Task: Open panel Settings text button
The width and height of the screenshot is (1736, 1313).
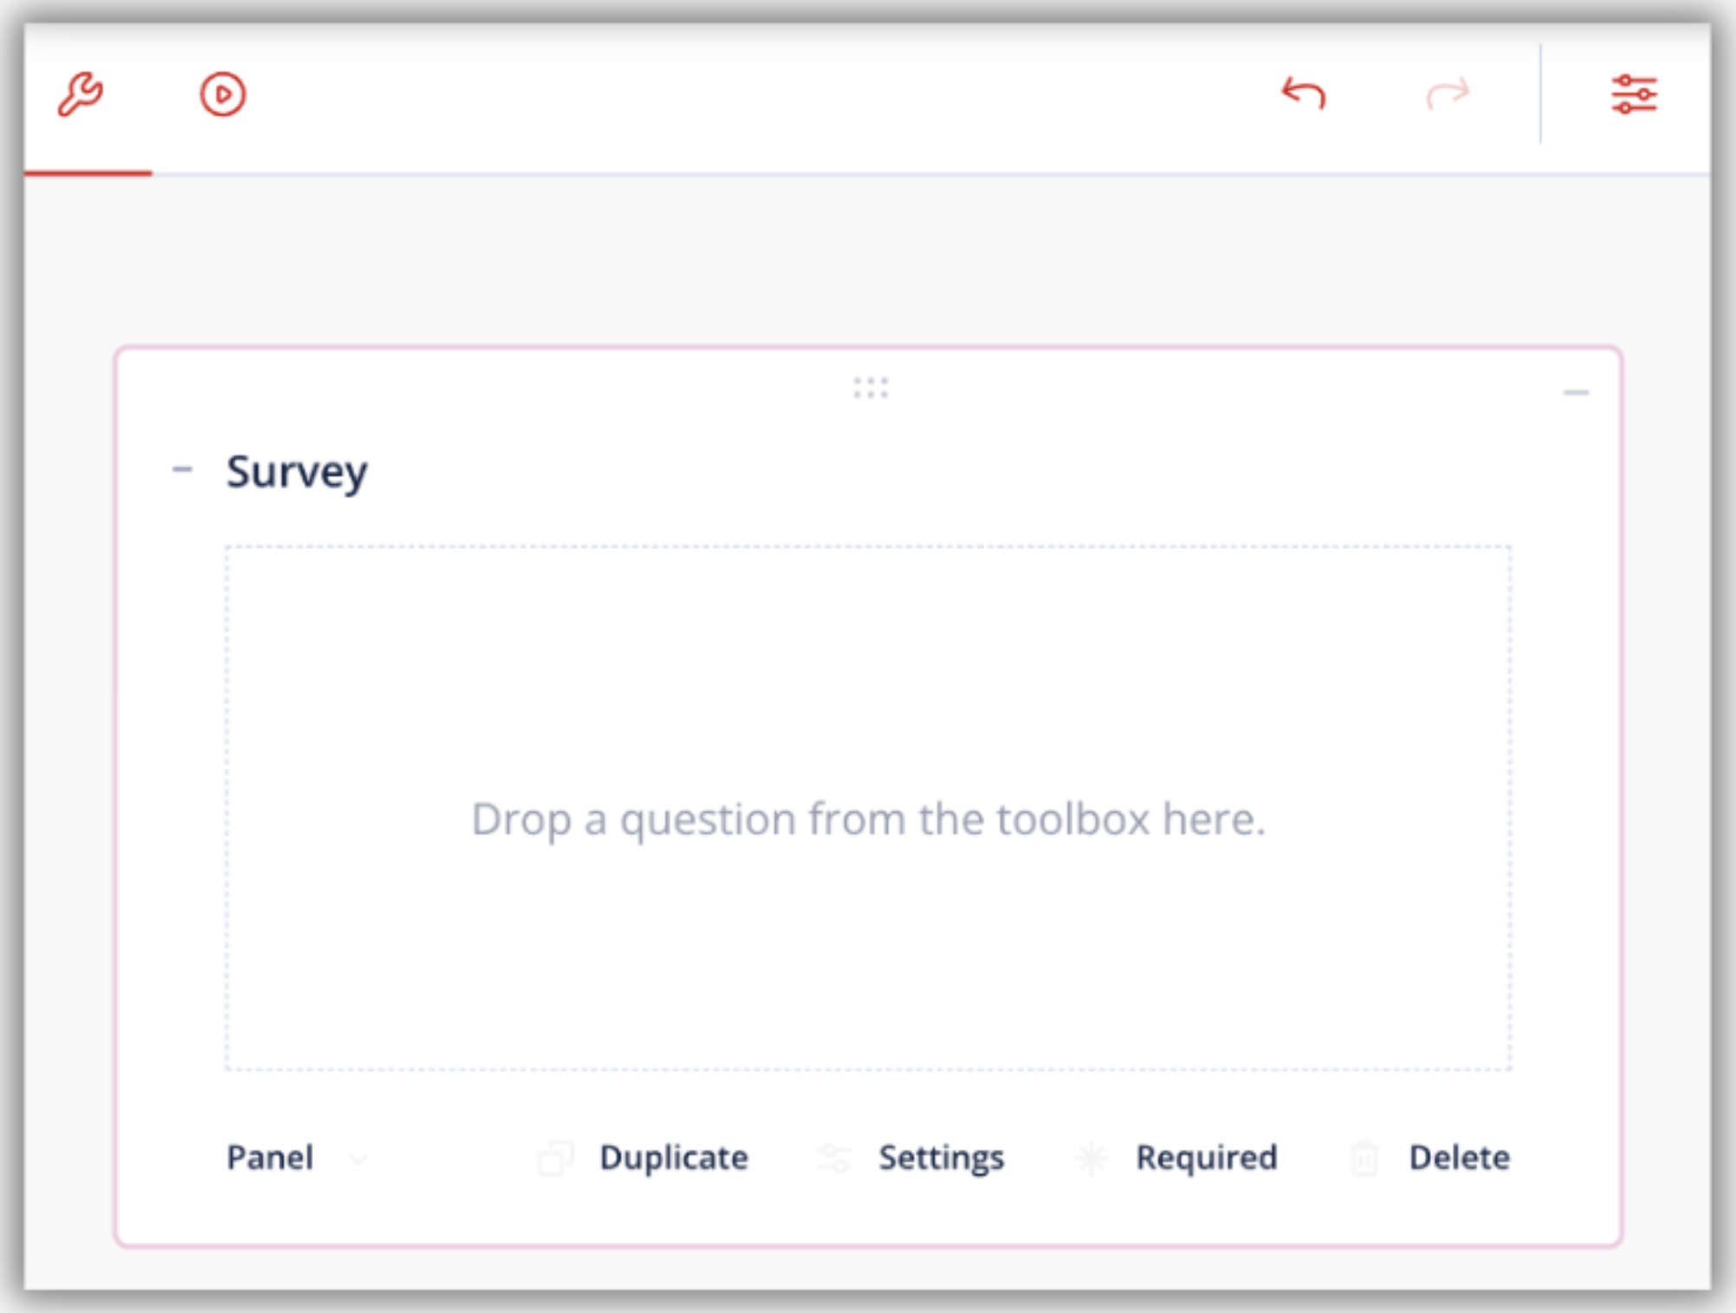Action: (x=941, y=1158)
